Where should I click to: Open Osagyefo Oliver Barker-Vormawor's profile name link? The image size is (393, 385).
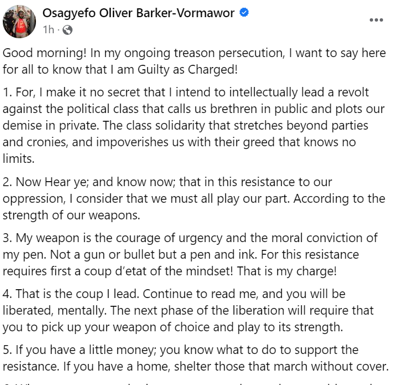point(138,13)
